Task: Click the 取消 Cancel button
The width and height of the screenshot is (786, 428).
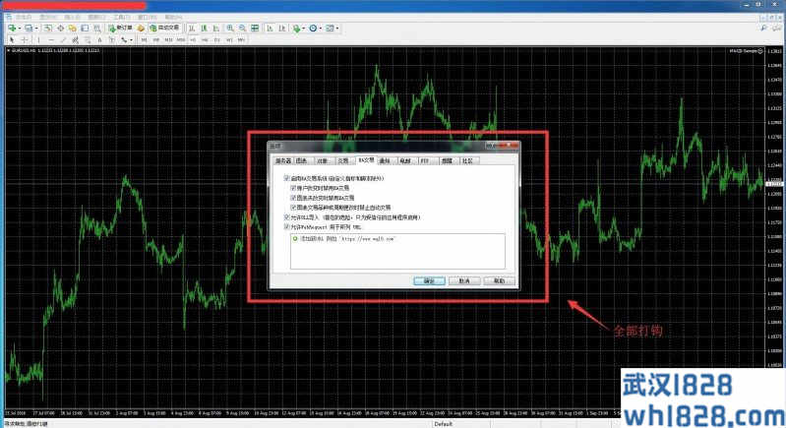Action: (464, 281)
